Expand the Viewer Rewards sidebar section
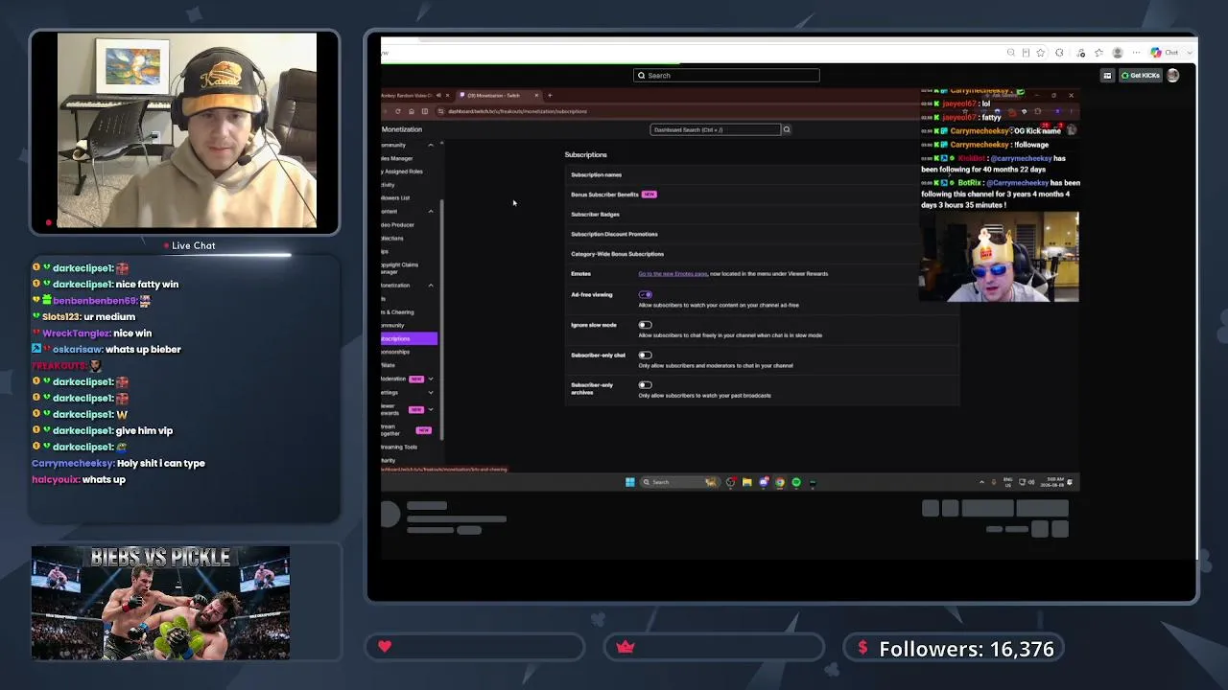 coord(430,409)
